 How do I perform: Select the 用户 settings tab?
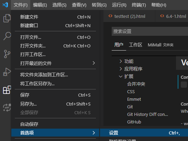point(119,45)
